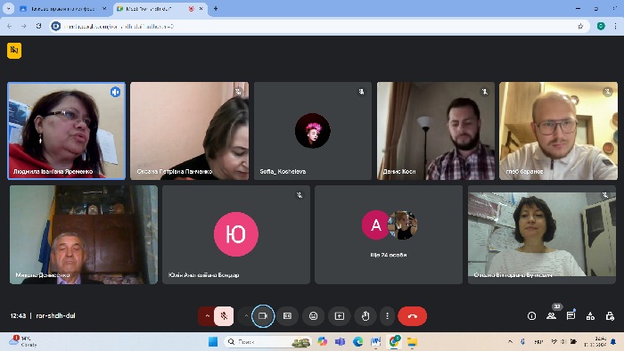Unmute the microphone toggle
The image size is (624, 351).
click(x=224, y=316)
